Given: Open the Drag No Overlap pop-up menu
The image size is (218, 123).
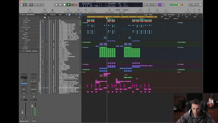Looking at the screenshot, I should click(x=171, y=15).
